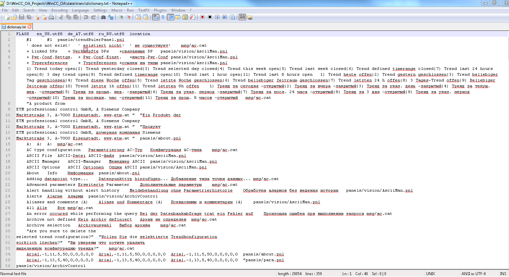Click the Close All toolbar icon
This screenshot has width=509, height=277.
[44, 17]
